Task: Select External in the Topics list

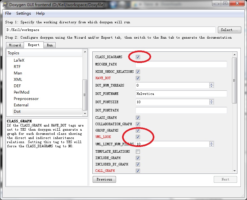Action: point(21,105)
